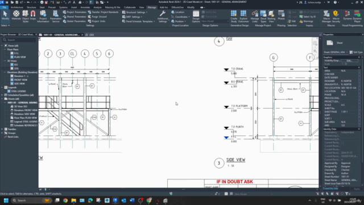This screenshot has height=205, width=364.
Task: Open Manage Links
Action: pos(255,17)
